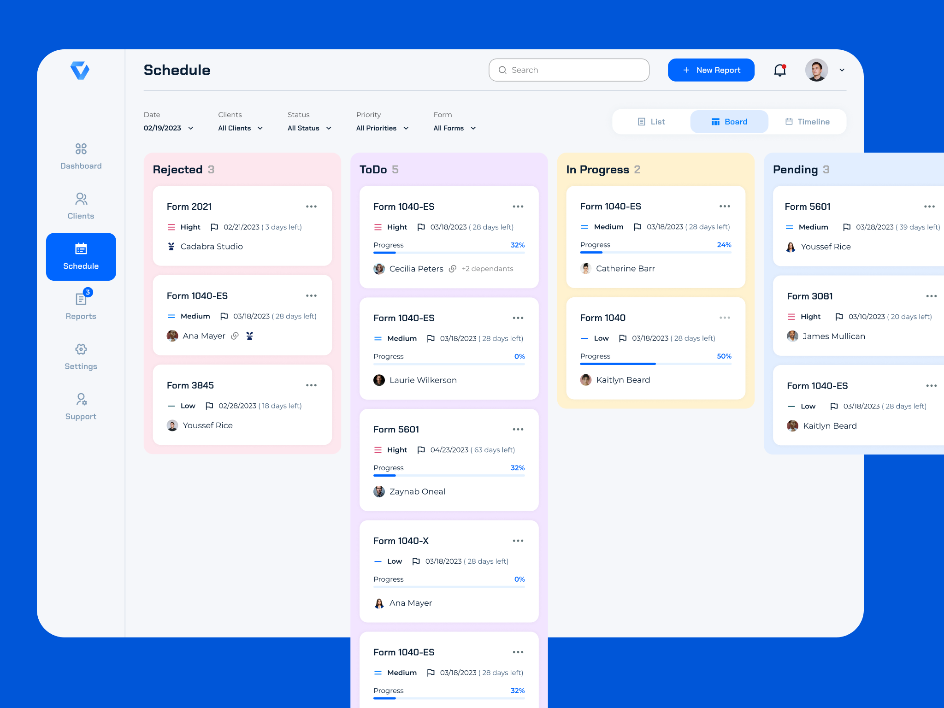Open the company logo in top-left corner

(x=81, y=70)
